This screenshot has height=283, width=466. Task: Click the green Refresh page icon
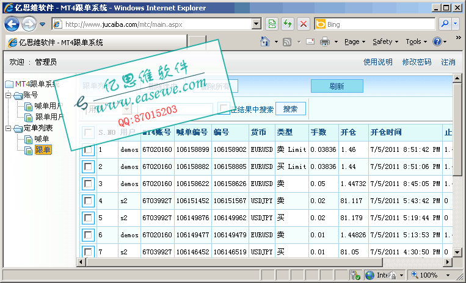tap(288, 24)
